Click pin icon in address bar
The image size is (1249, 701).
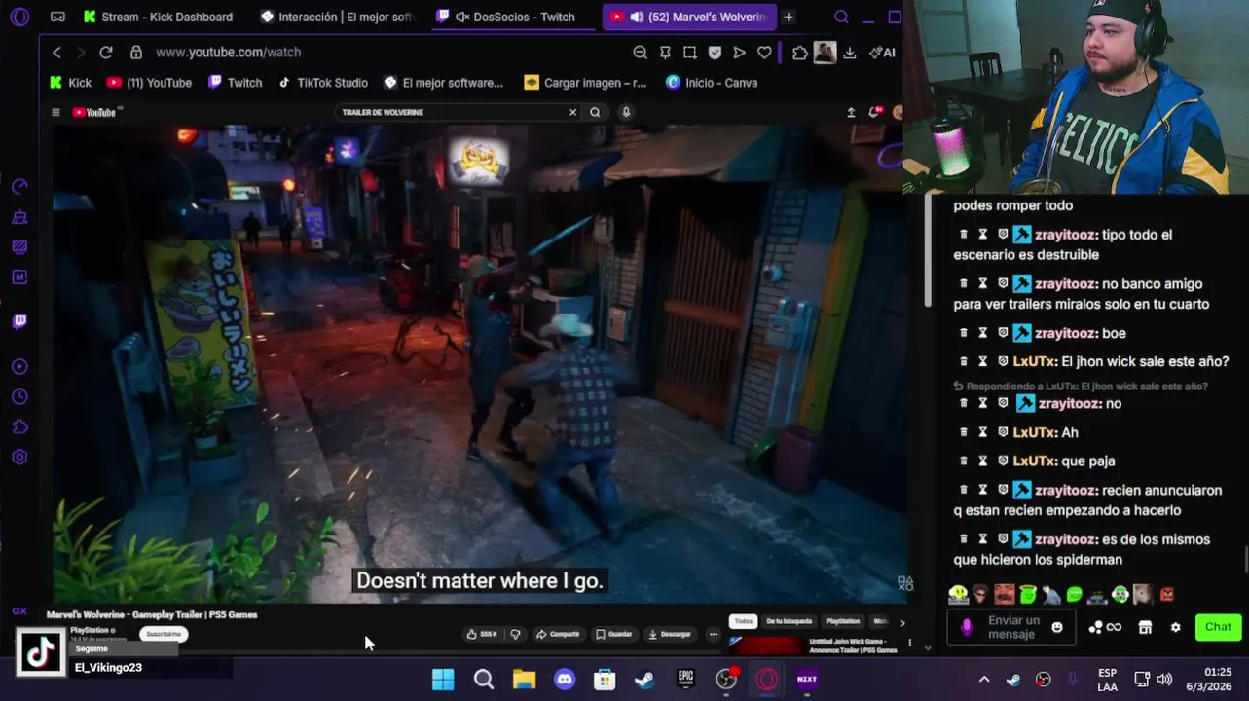click(665, 53)
